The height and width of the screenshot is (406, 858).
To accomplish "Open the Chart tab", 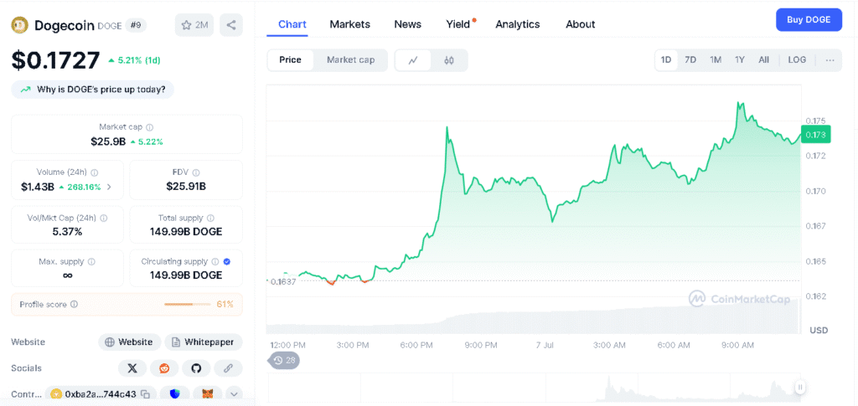I will point(292,24).
